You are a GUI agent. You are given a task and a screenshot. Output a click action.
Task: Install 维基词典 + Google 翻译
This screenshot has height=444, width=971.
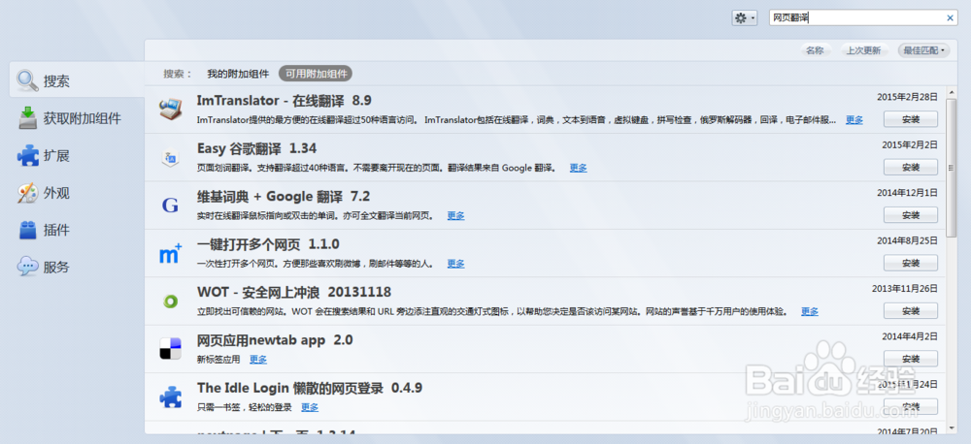[911, 214]
